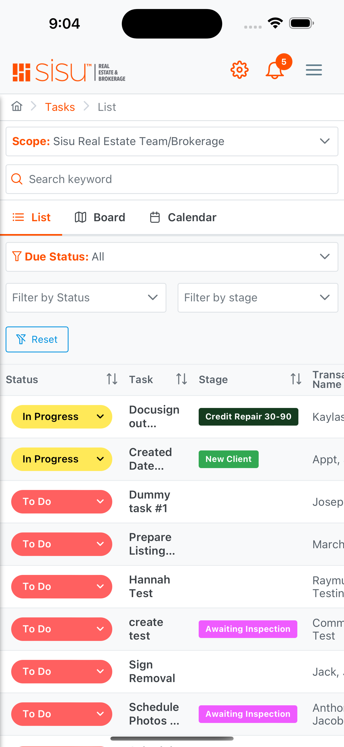The width and height of the screenshot is (344, 747).
Task: Switch to the Calendar tab
Action: click(x=183, y=217)
